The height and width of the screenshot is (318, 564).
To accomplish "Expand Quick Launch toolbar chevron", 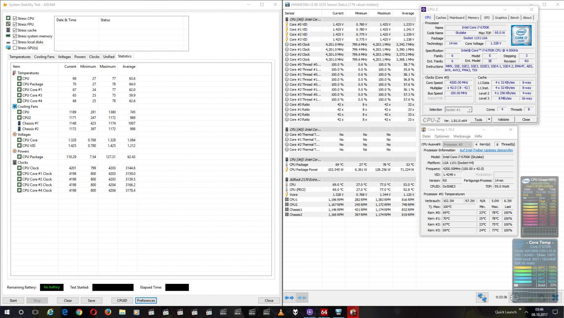I will (x=520, y=310).
